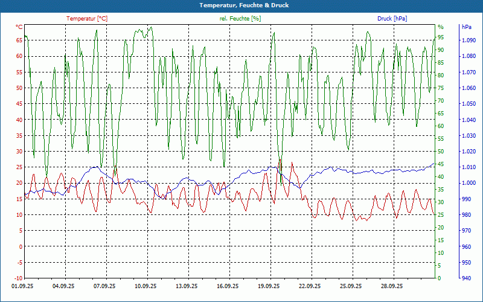Viewport: 483px width, 302px height.
Task: Click the green rel. Feuchte [%] legend label
Action: [x=240, y=19]
